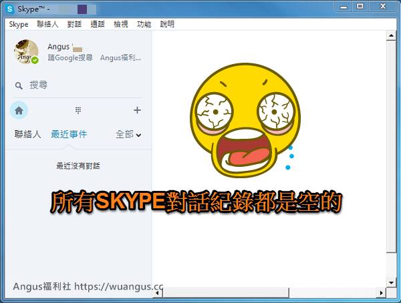The height and width of the screenshot is (303, 401).
Task: Edit the 請Google搜尋 mood message
Action: [94, 58]
